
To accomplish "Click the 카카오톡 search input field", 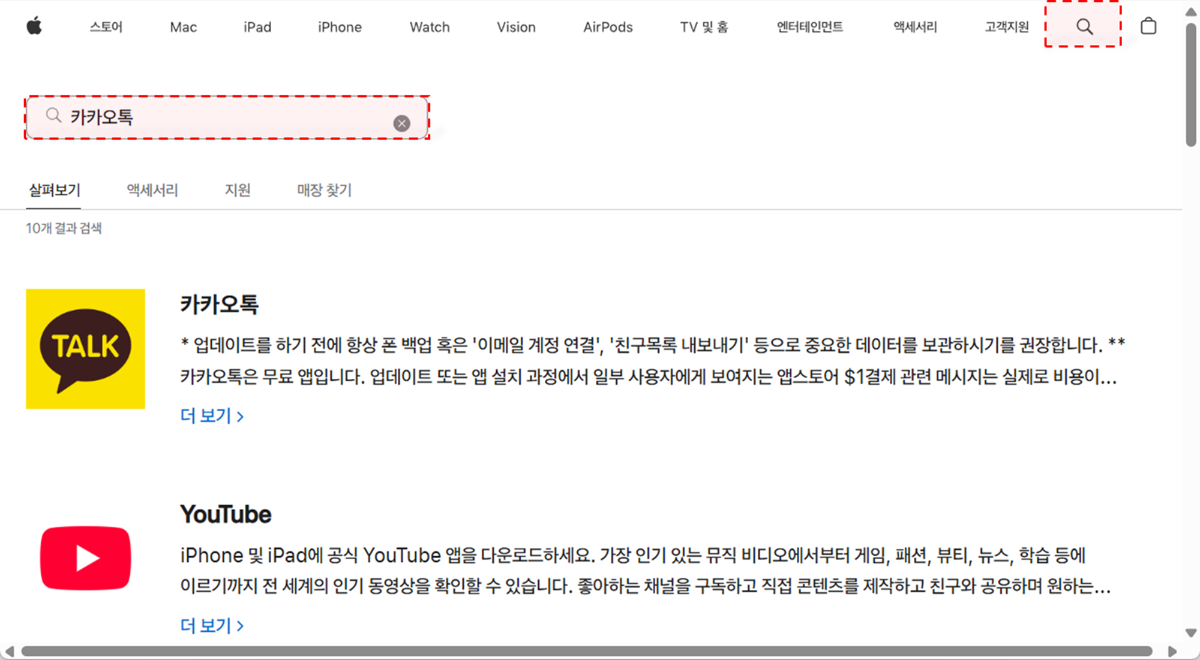I will point(228,117).
